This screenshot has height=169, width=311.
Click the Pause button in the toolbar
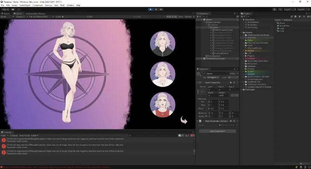pos(156,9)
